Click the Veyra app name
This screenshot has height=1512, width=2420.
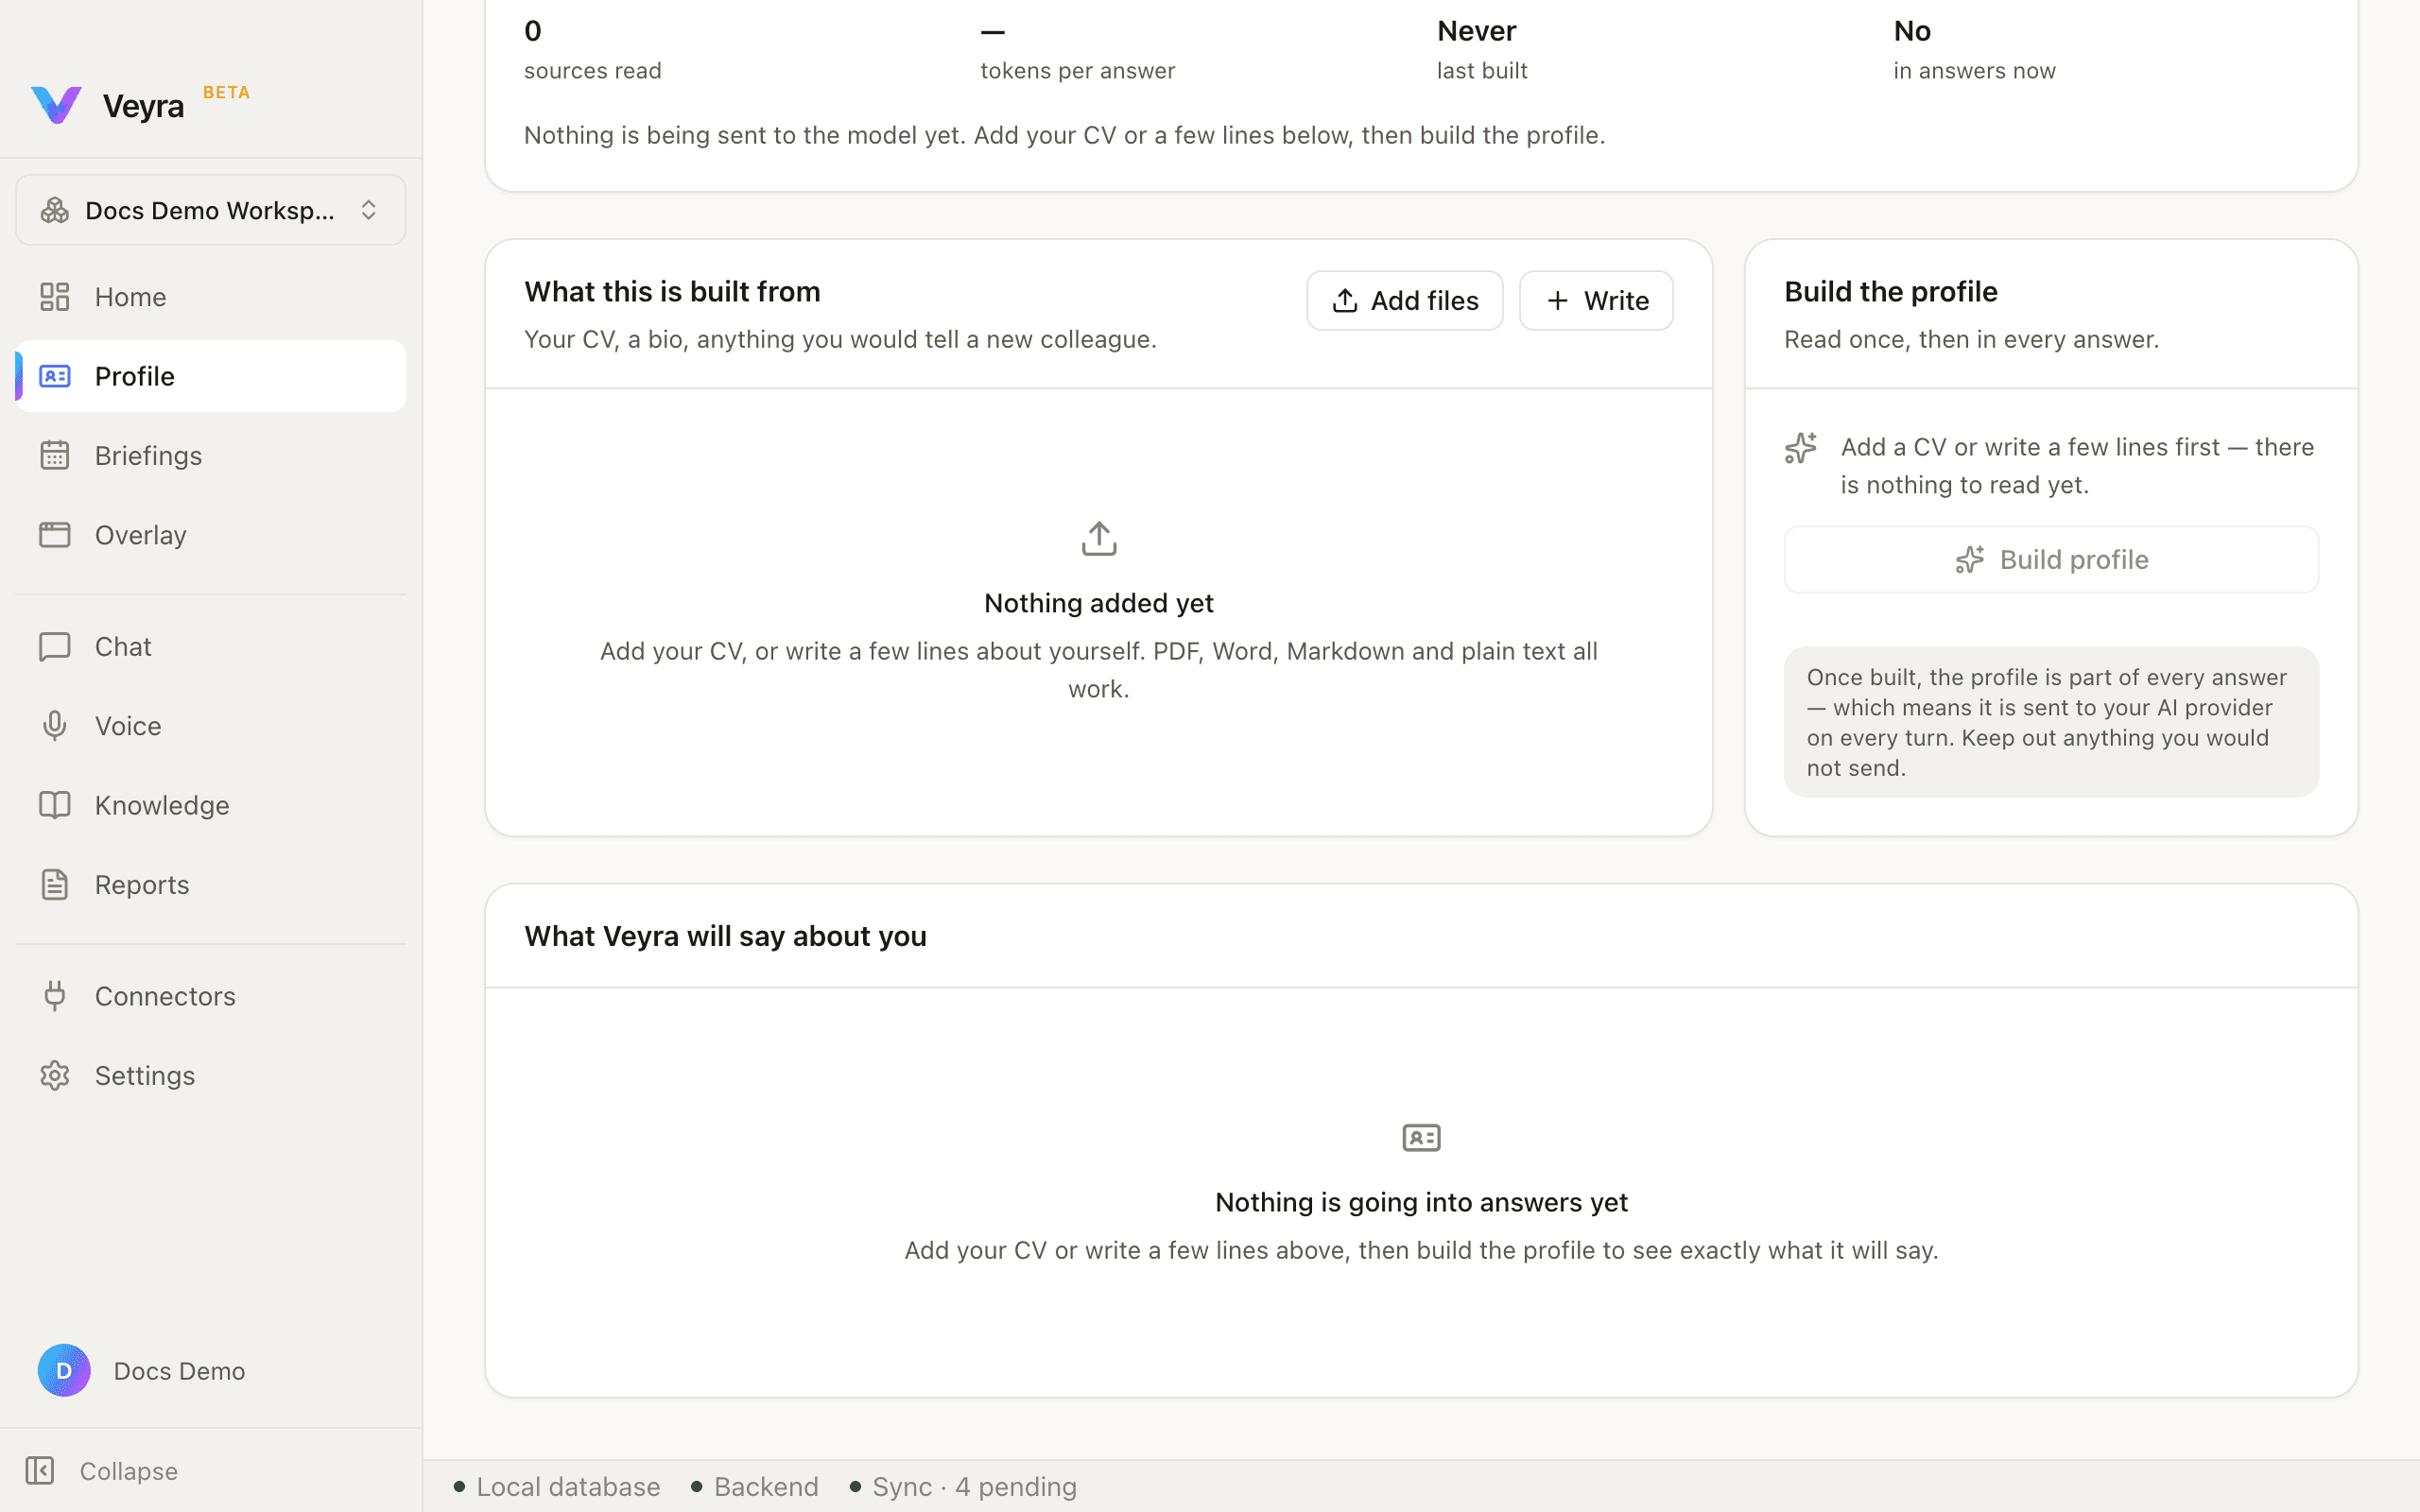coord(143,106)
